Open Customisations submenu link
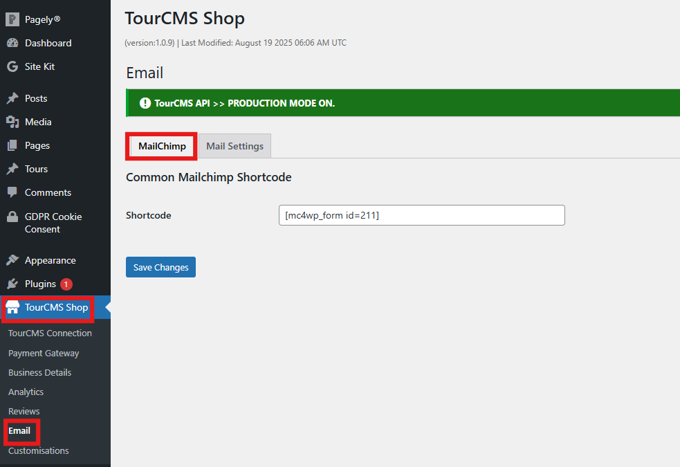The width and height of the screenshot is (680, 467). (38, 450)
